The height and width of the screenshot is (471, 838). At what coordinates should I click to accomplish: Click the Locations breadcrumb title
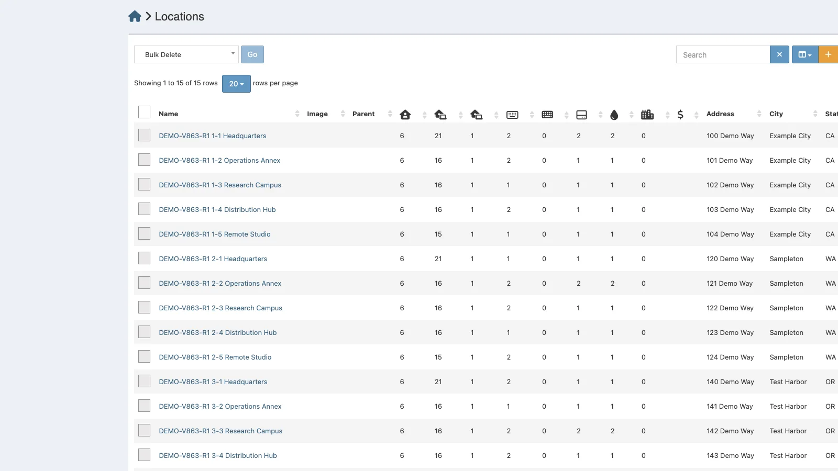pos(180,16)
